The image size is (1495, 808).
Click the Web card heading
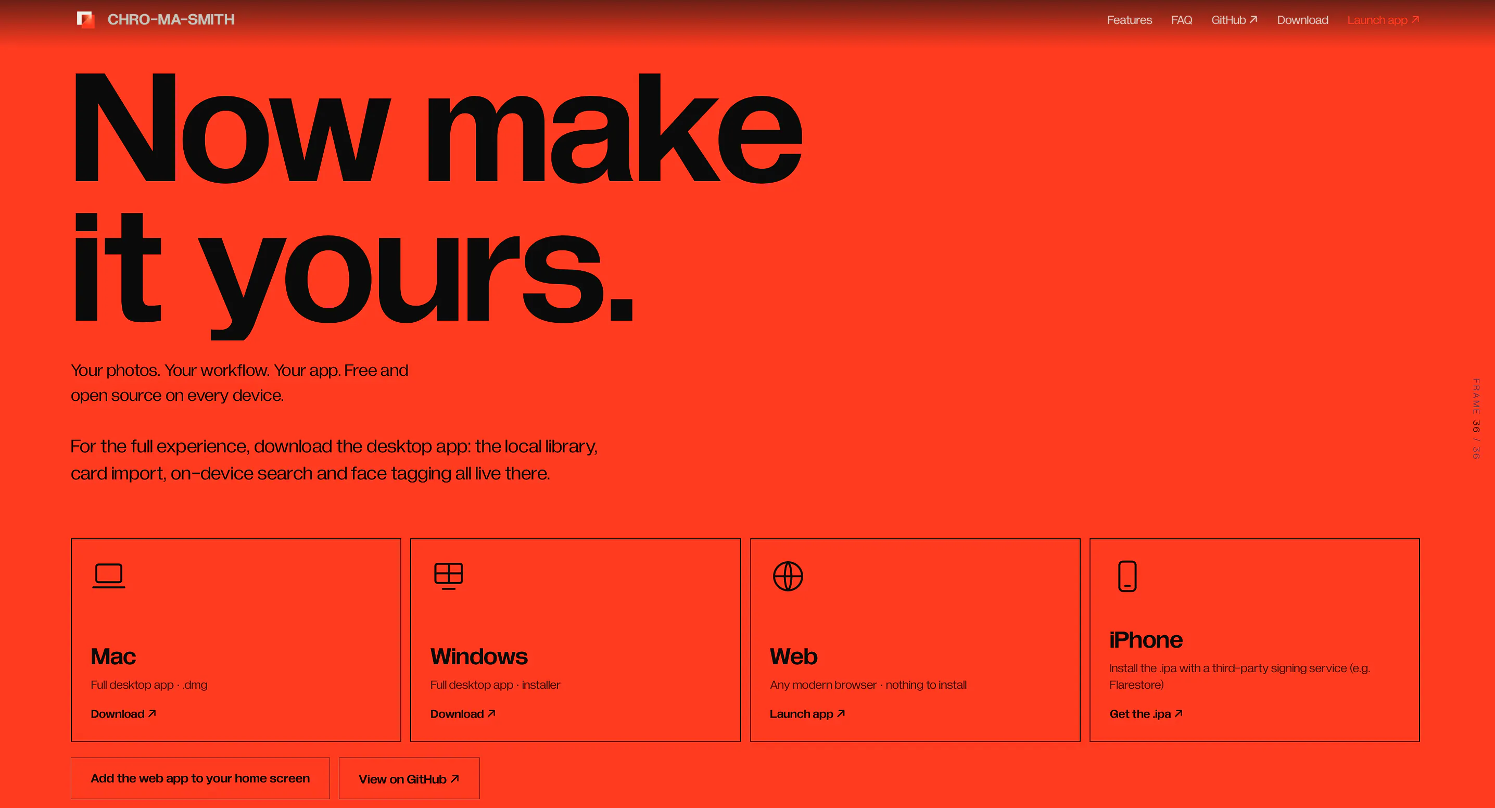(x=793, y=656)
